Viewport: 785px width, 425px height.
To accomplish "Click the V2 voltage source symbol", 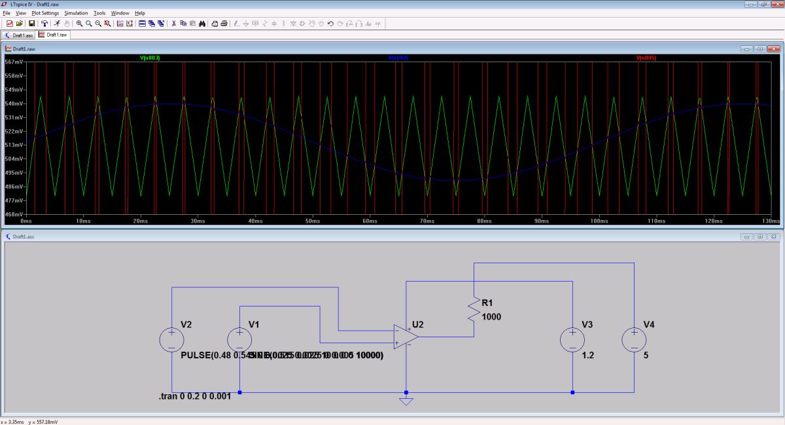I will click(x=171, y=340).
